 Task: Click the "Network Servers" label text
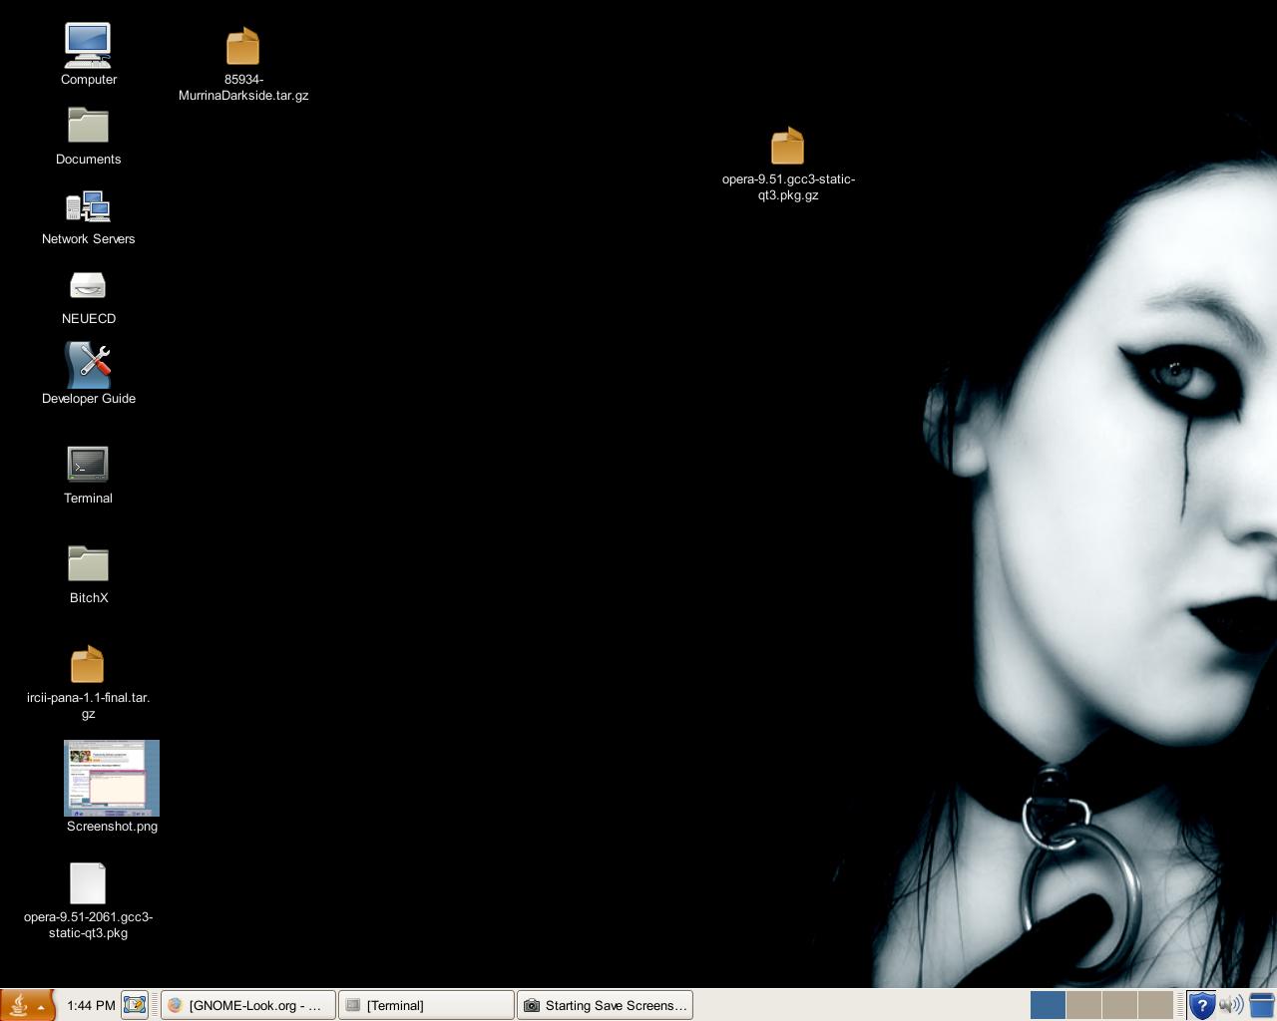point(88,239)
